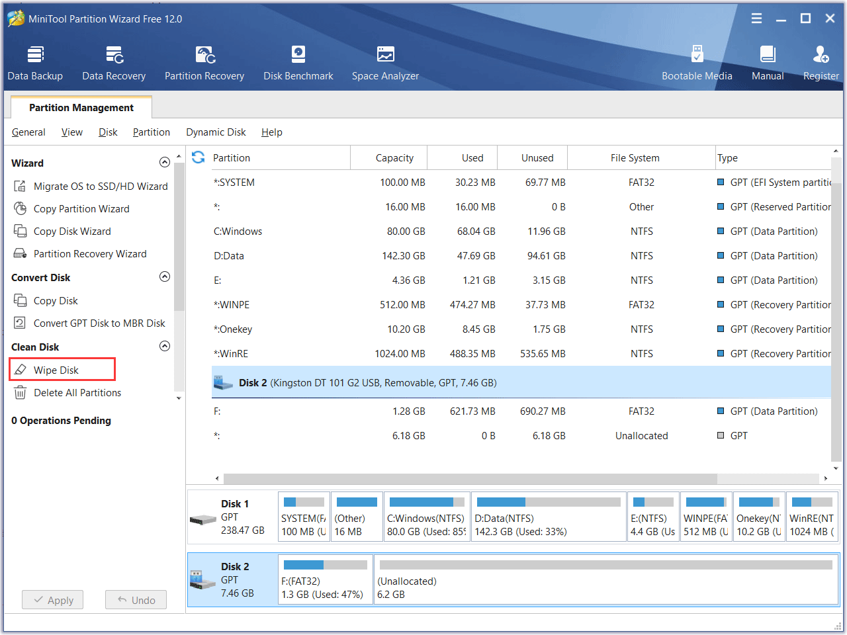Viewport: 847px width, 635px height.
Task: Select the *:SYSTEM partition row
Action: coord(521,183)
